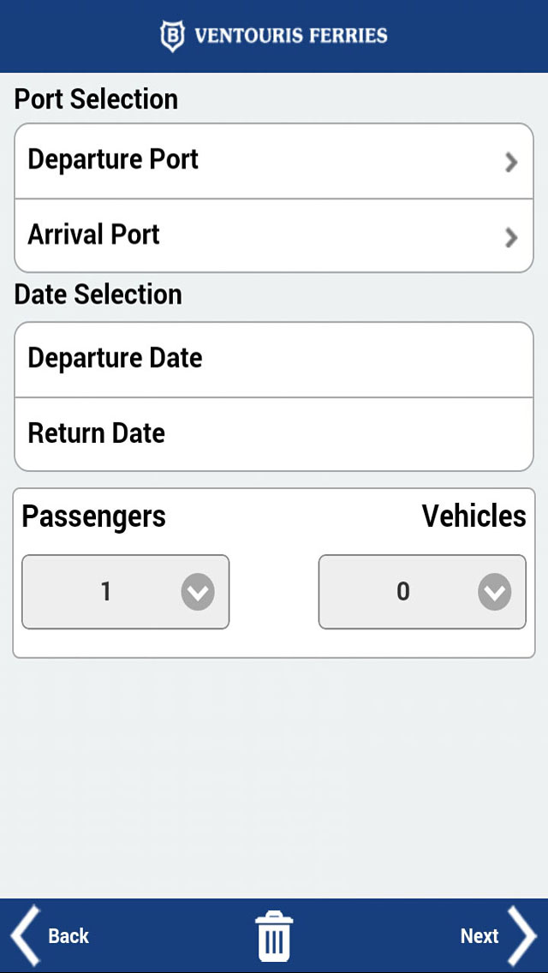The image size is (548, 973).
Task: Click the Departure Port chevron arrow
Action: tap(511, 163)
